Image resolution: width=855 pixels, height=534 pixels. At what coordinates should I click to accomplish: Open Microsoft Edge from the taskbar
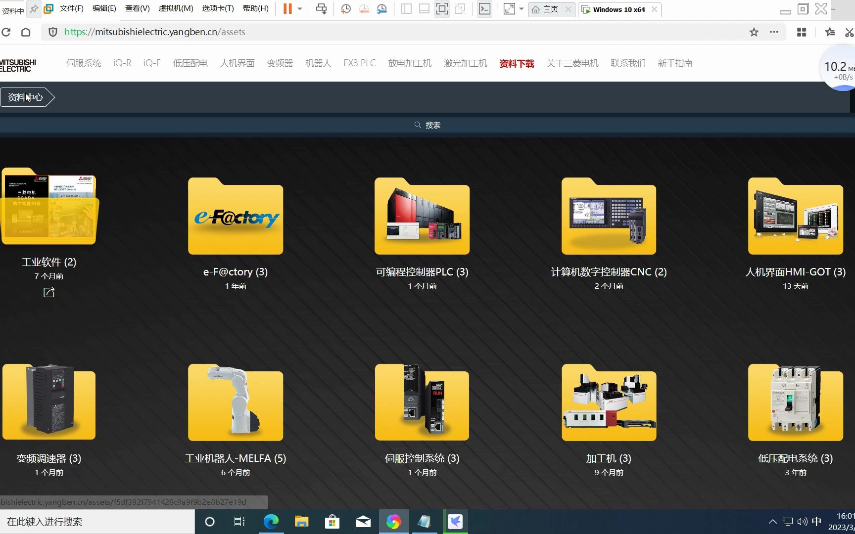tap(271, 522)
